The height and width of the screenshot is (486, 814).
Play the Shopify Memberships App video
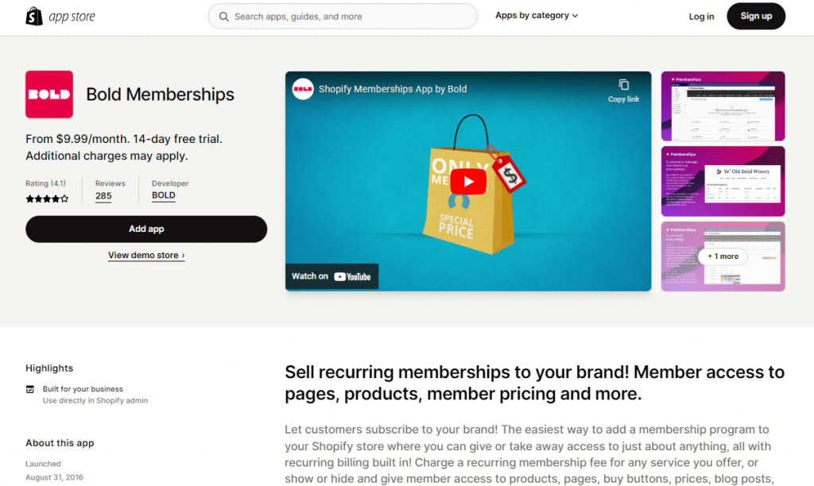click(468, 181)
